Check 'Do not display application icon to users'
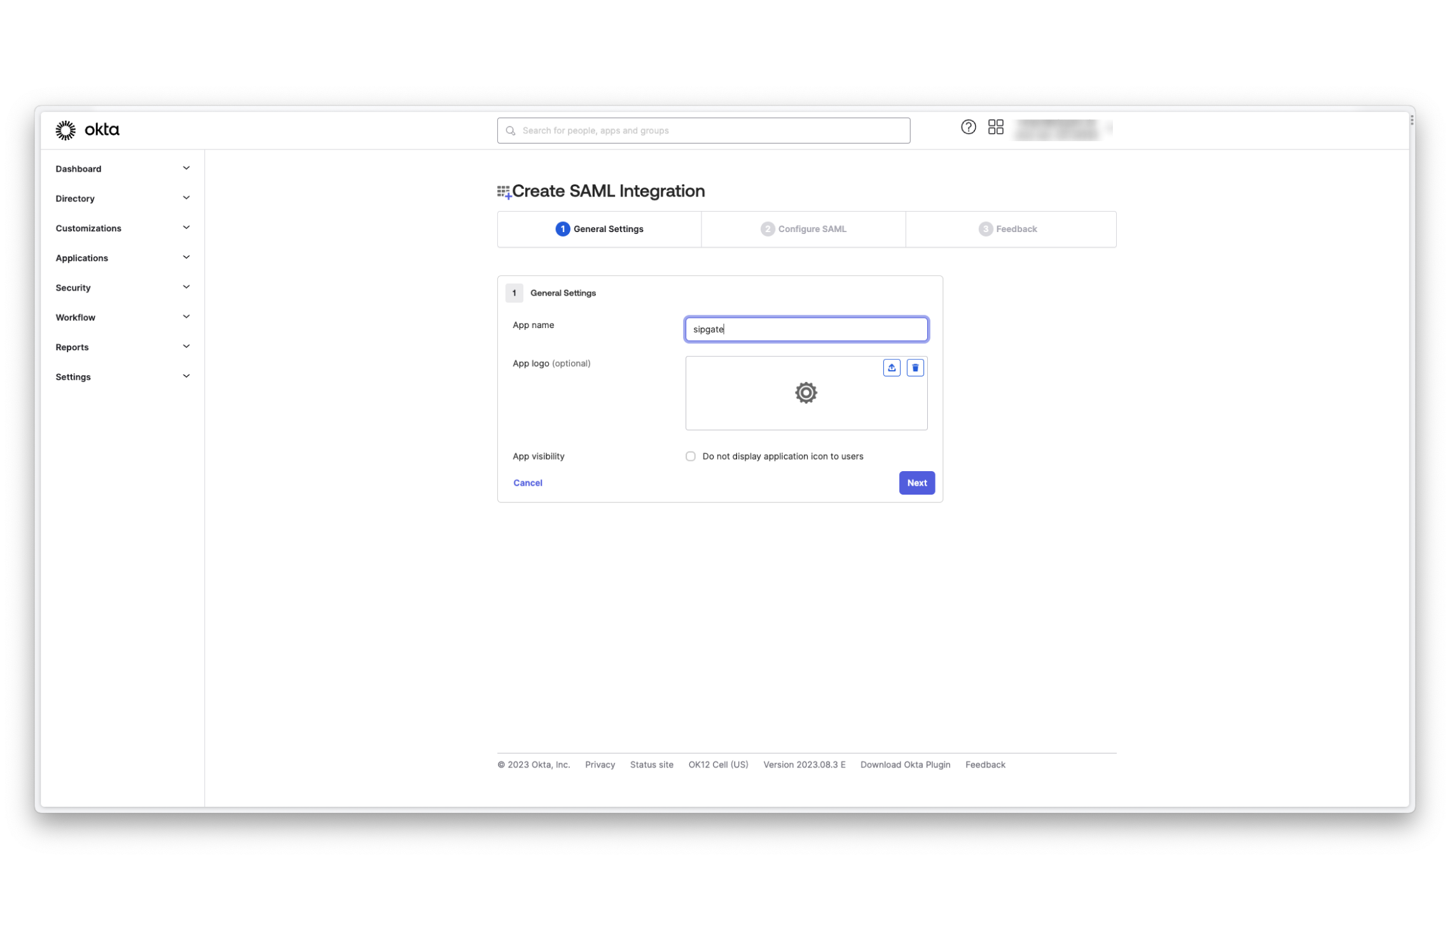Screen dimensions: 1450x941 [x=690, y=457]
